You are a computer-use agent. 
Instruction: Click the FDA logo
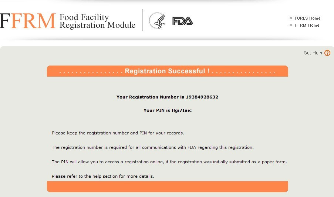tap(183, 21)
